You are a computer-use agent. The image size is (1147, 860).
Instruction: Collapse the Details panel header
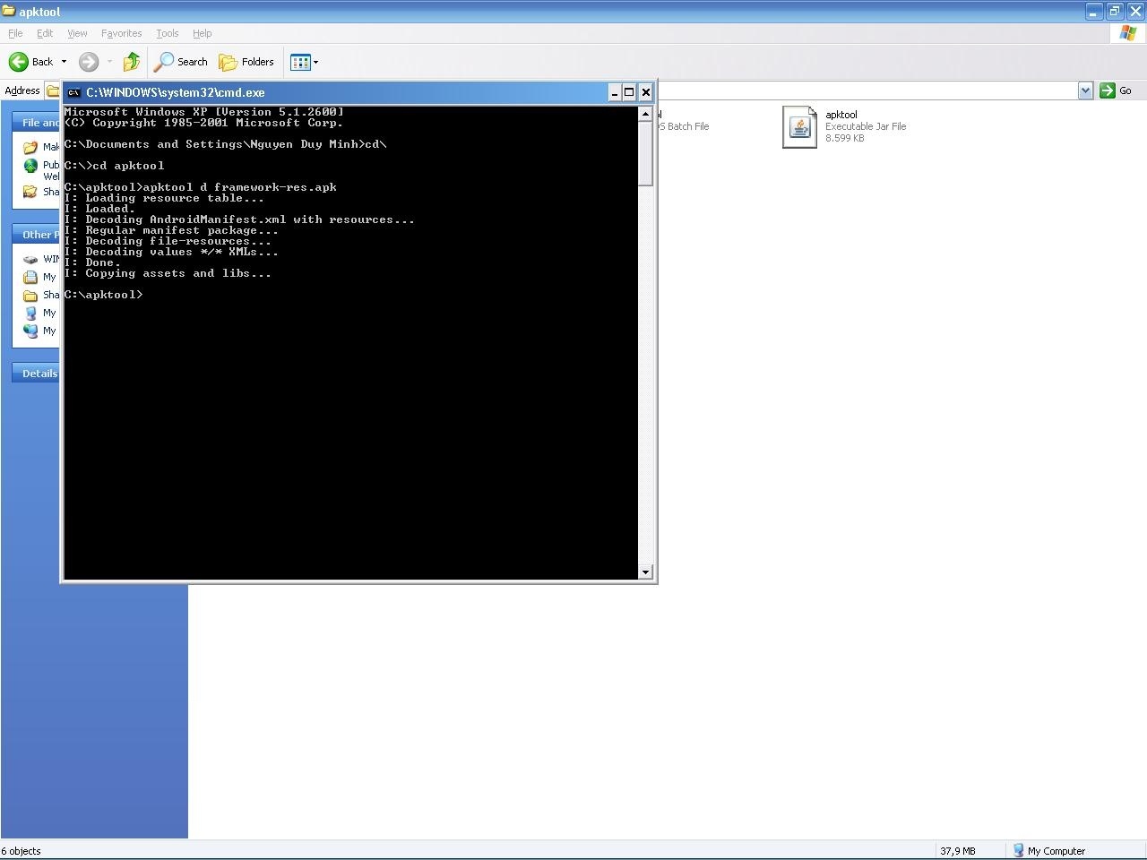[39, 374]
